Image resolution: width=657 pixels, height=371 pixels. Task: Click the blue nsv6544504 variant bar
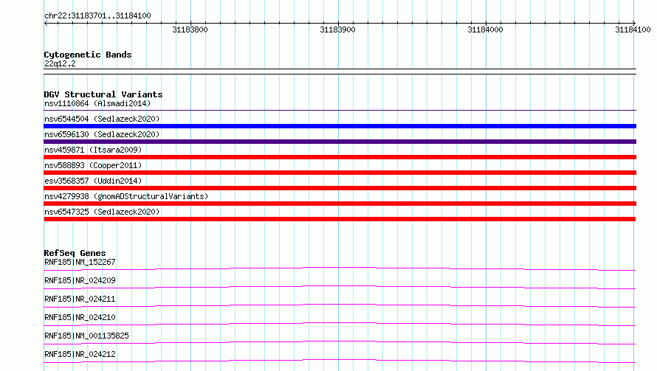point(340,126)
